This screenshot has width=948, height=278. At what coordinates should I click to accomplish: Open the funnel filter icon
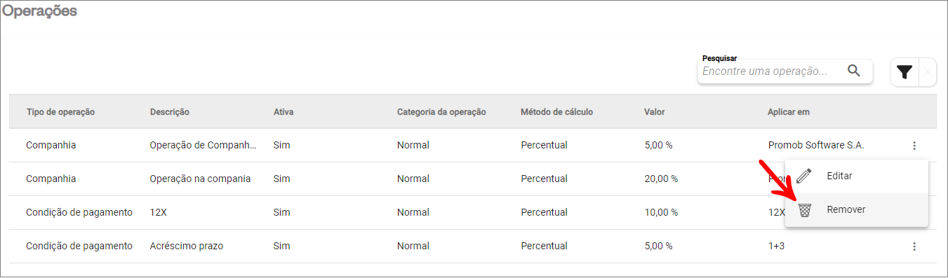904,71
